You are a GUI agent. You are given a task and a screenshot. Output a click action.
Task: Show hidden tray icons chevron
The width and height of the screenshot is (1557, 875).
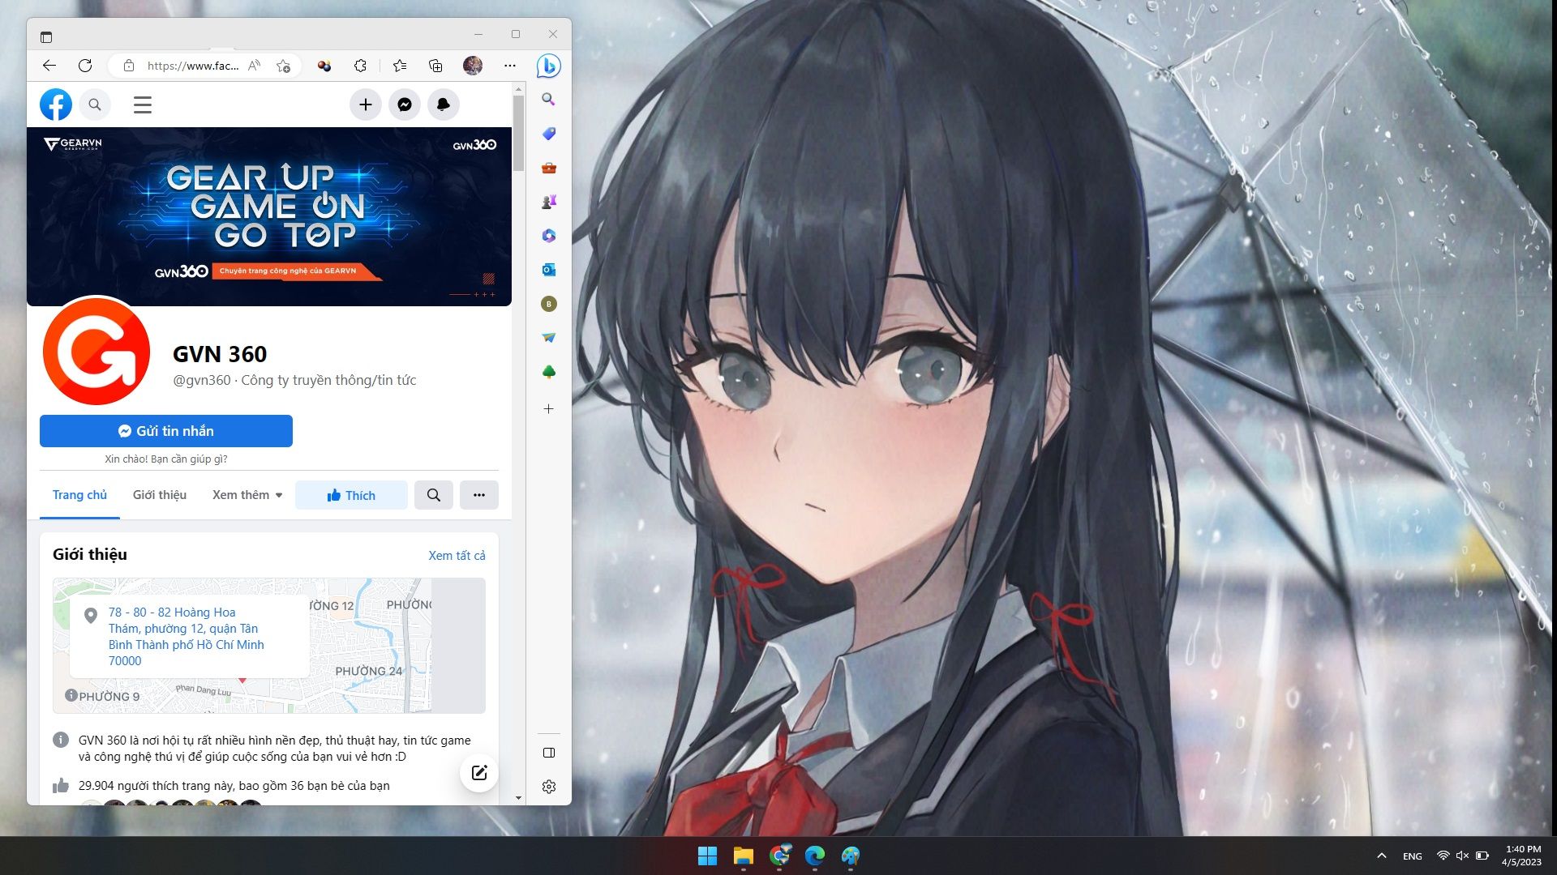(1382, 856)
